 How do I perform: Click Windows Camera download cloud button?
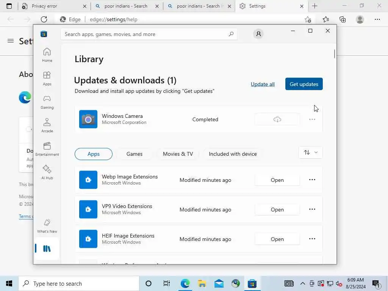pos(277,119)
